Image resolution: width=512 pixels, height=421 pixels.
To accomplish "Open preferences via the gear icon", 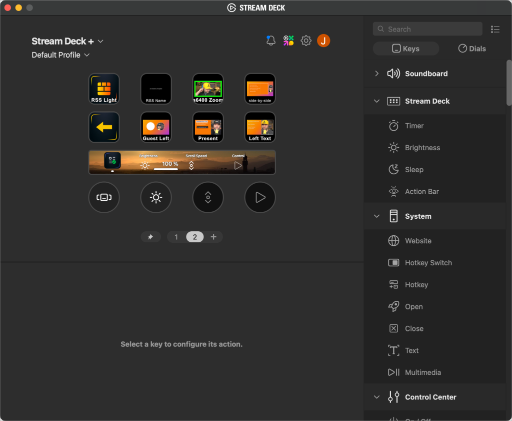I will (x=306, y=41).
